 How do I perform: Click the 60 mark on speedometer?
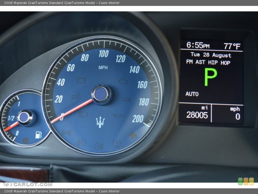click(71, 68)
